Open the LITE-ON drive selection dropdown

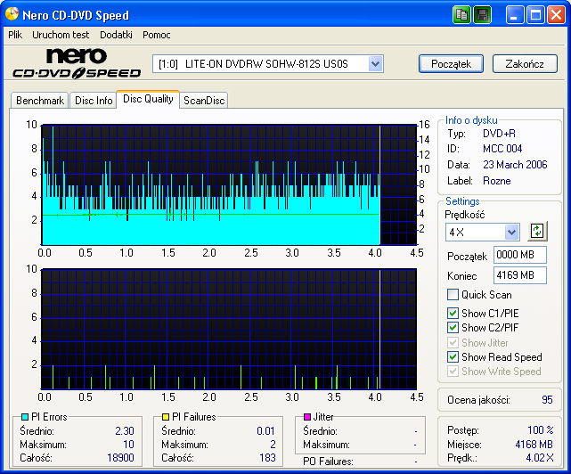point(375,64)
